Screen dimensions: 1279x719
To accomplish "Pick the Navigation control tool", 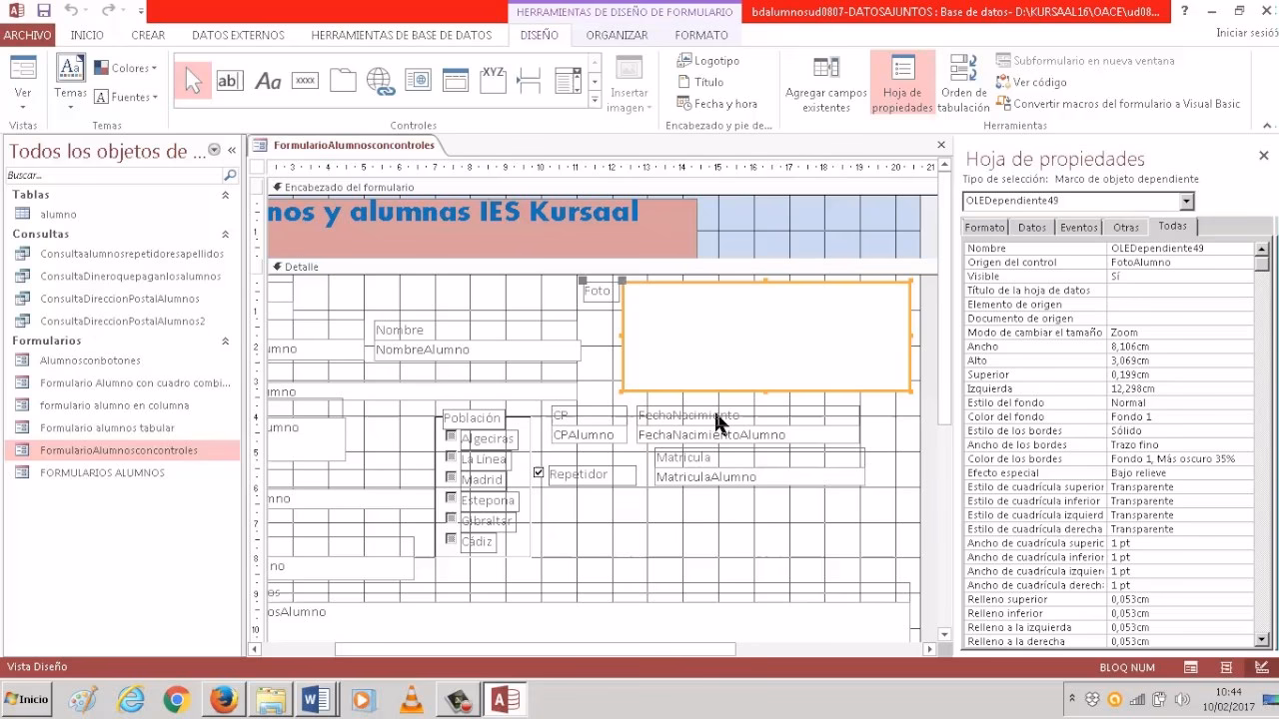I will pyautogui.click(x=455, y=81).
